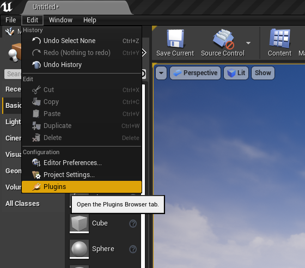Click the Save Current floppy disk icon
305x268 pixels.
tap(175, 39)
